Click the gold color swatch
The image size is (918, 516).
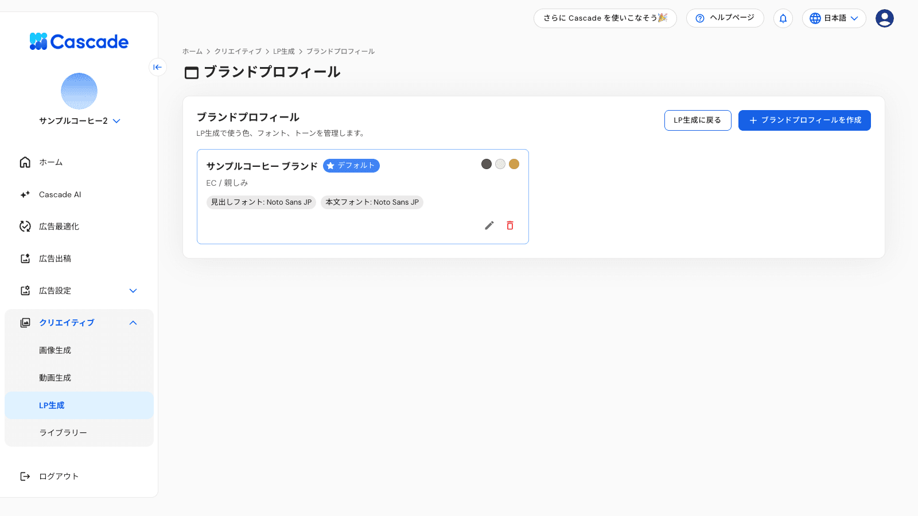(514, 164)
